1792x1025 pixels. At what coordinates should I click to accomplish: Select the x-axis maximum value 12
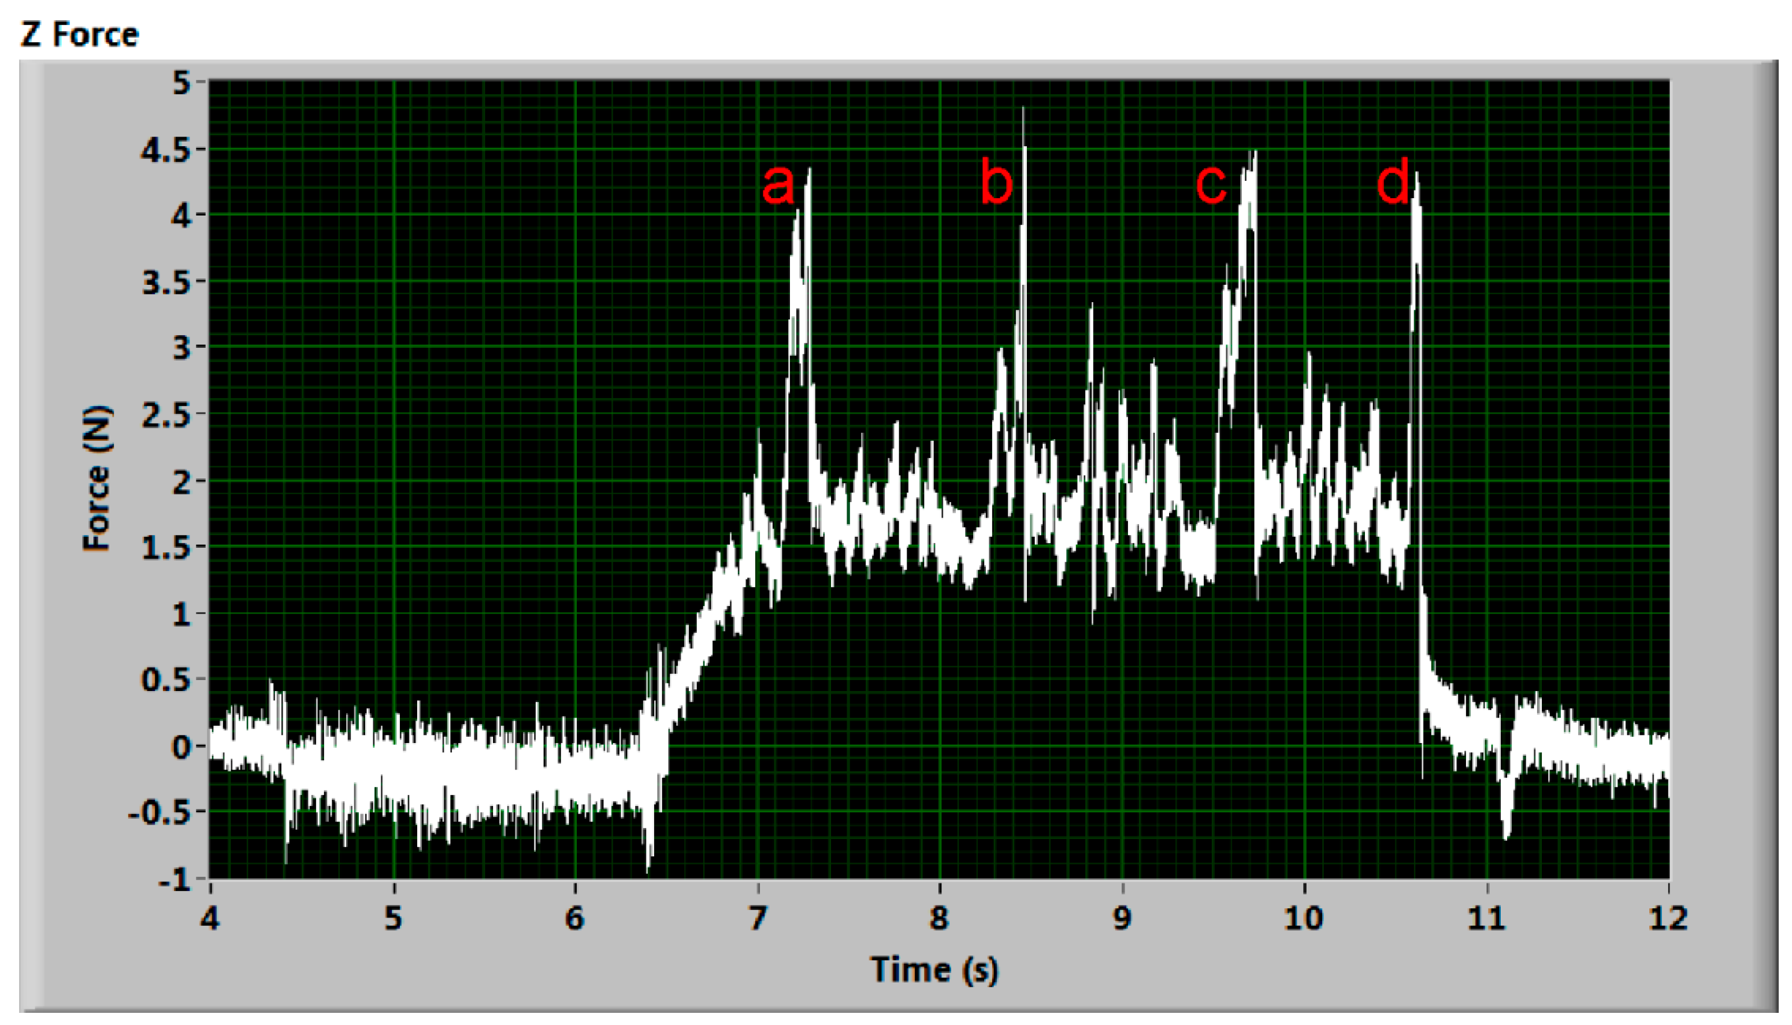click(1668, 918)
